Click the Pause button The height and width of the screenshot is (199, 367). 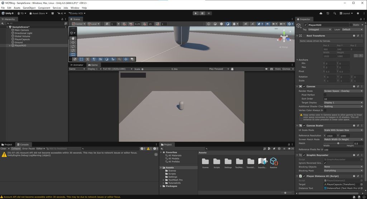click(202, 13)
